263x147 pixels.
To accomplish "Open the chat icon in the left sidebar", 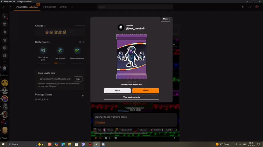I will (5, 16).
